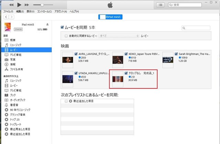The width and height of the screenshot is (220, 144).
Task: Open the 最近再生した項目 playlist
Action: 26,129
